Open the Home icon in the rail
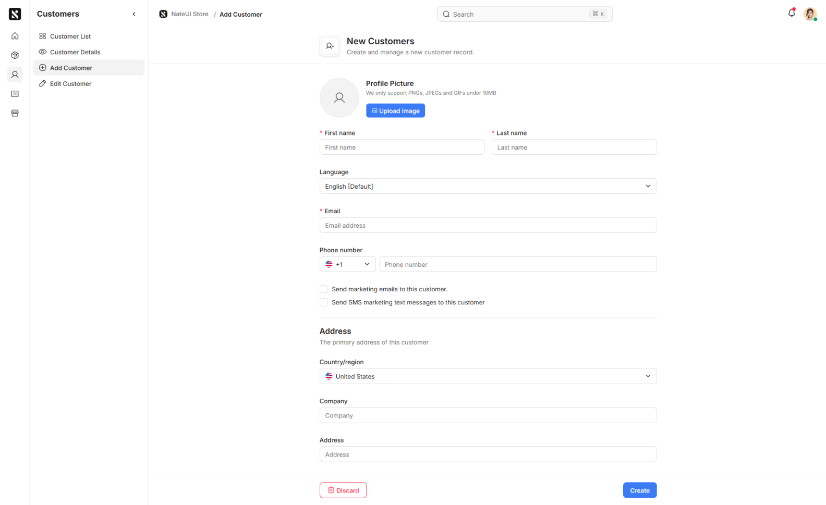 [15, 36]
